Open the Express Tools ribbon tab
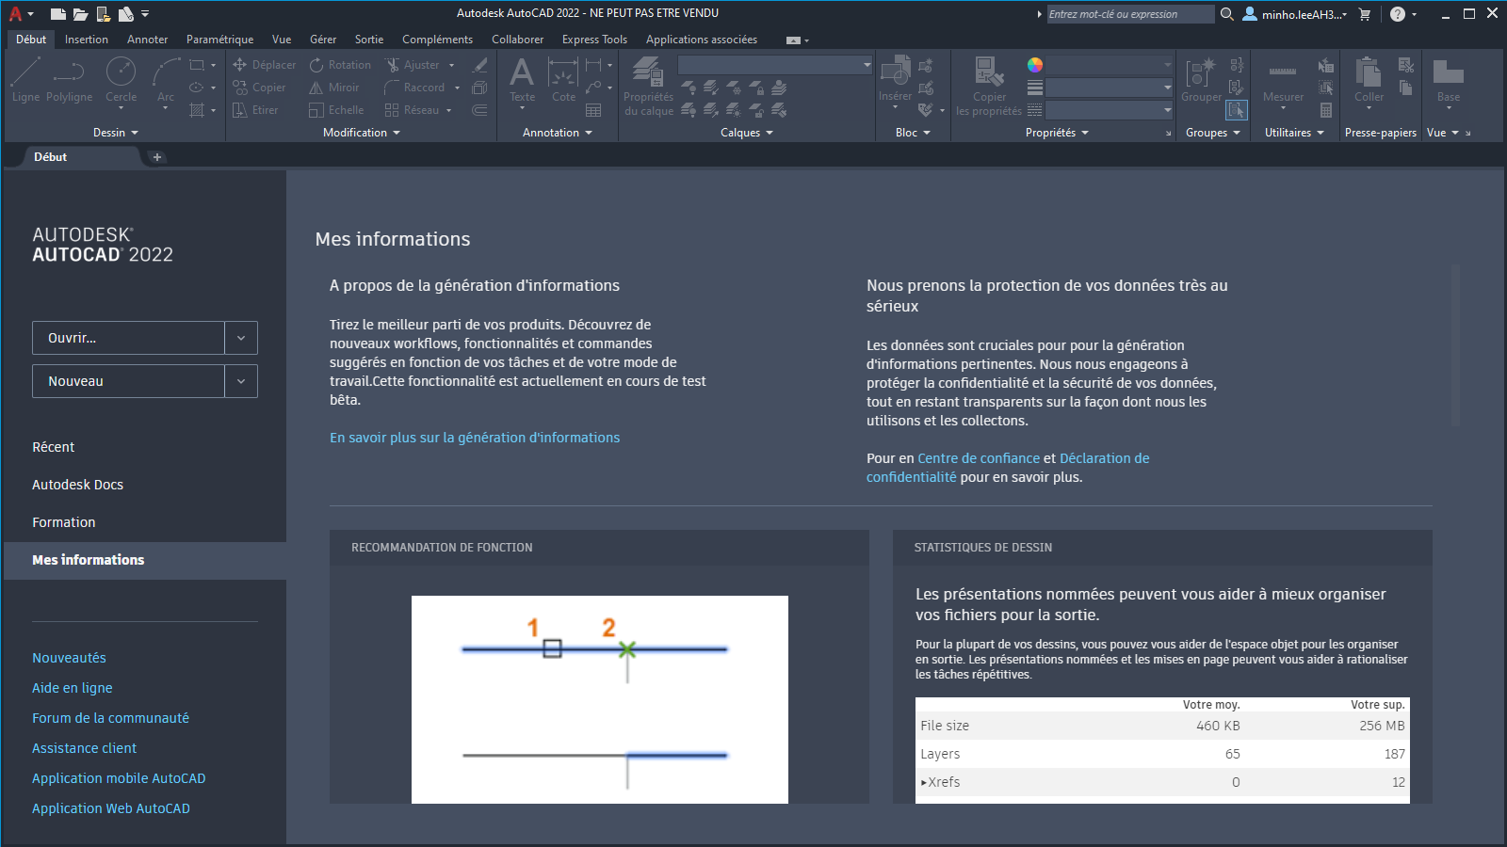Image resolution: width=1507 pixels, height=847 pixels. point(594,40)
